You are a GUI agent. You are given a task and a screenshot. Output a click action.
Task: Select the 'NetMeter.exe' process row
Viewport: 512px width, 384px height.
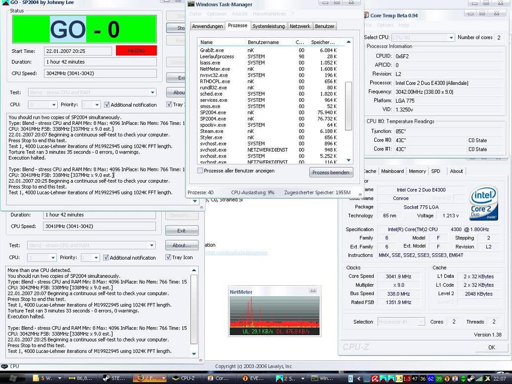click(271, 69)
